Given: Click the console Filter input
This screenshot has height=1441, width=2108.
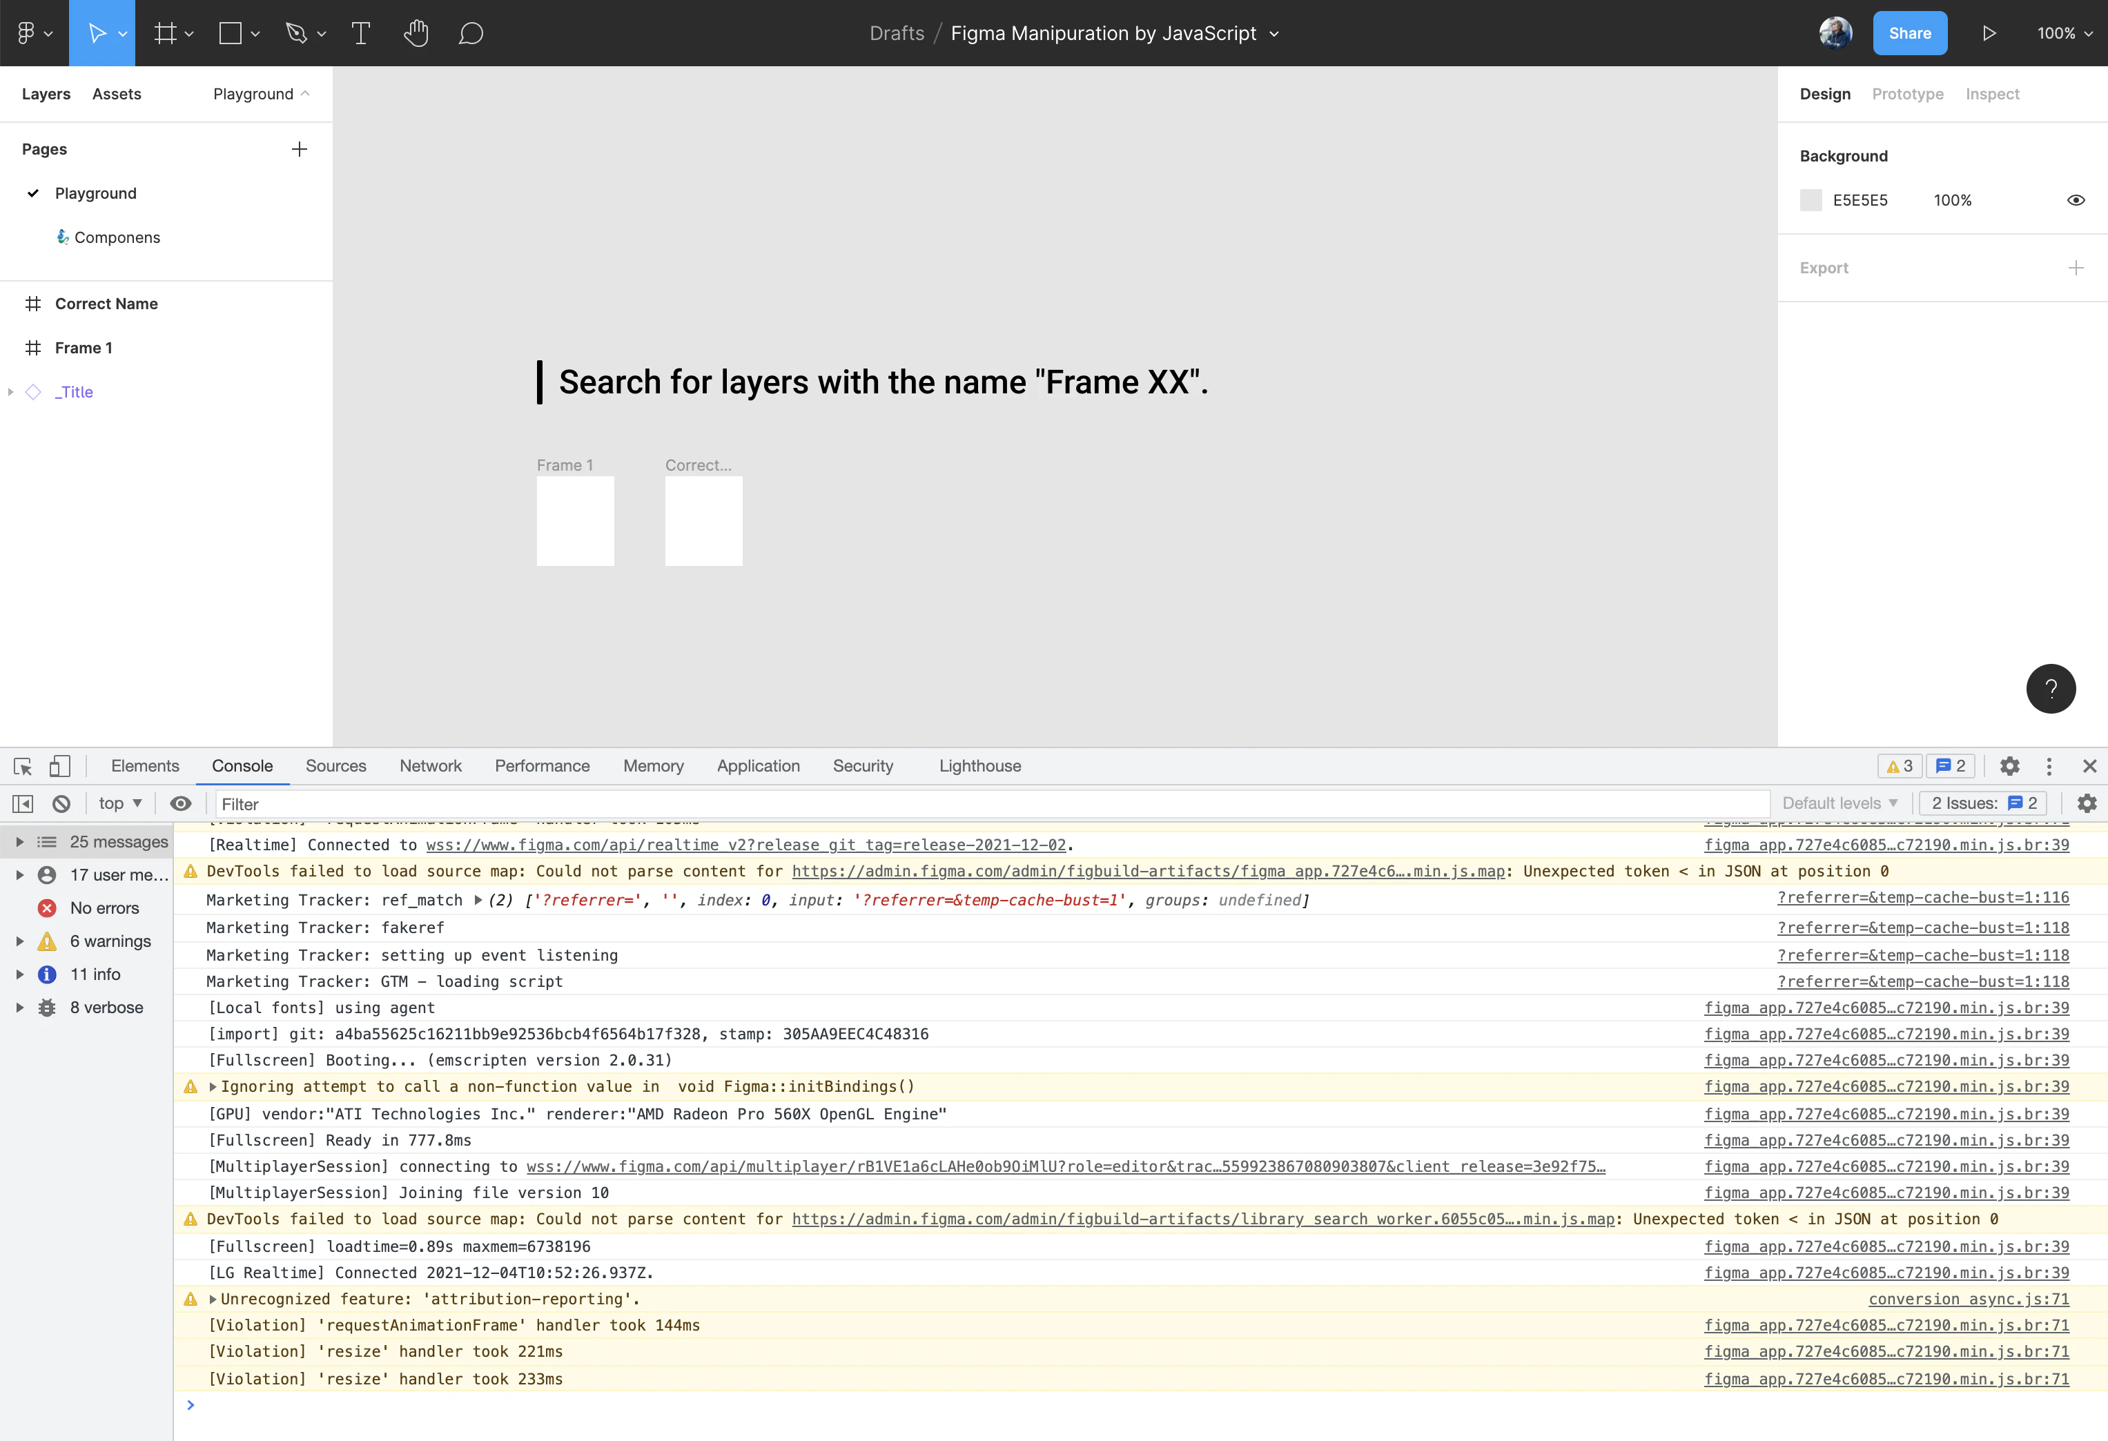Looking at the screenshot, I should pos(993,803).
